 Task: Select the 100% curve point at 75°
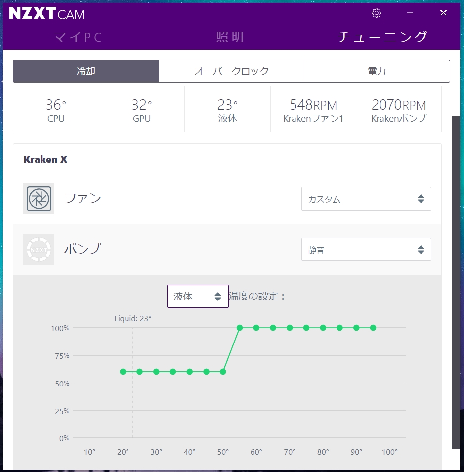pyautogui.click(x=306, y=328)
